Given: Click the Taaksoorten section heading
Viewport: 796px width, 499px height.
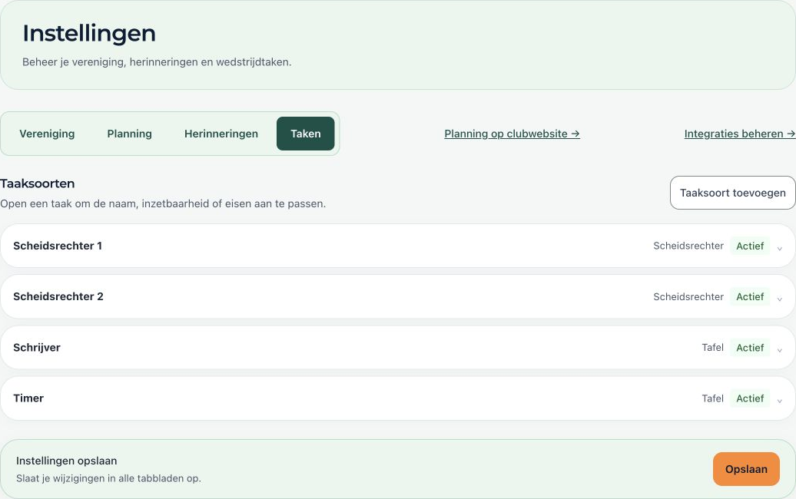Looking at the screenshot, I should pos(38,183).
